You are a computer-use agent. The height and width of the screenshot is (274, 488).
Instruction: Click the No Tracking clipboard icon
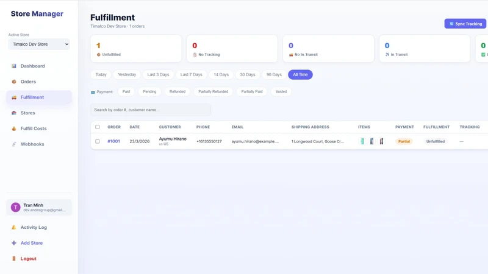point(195,55)
